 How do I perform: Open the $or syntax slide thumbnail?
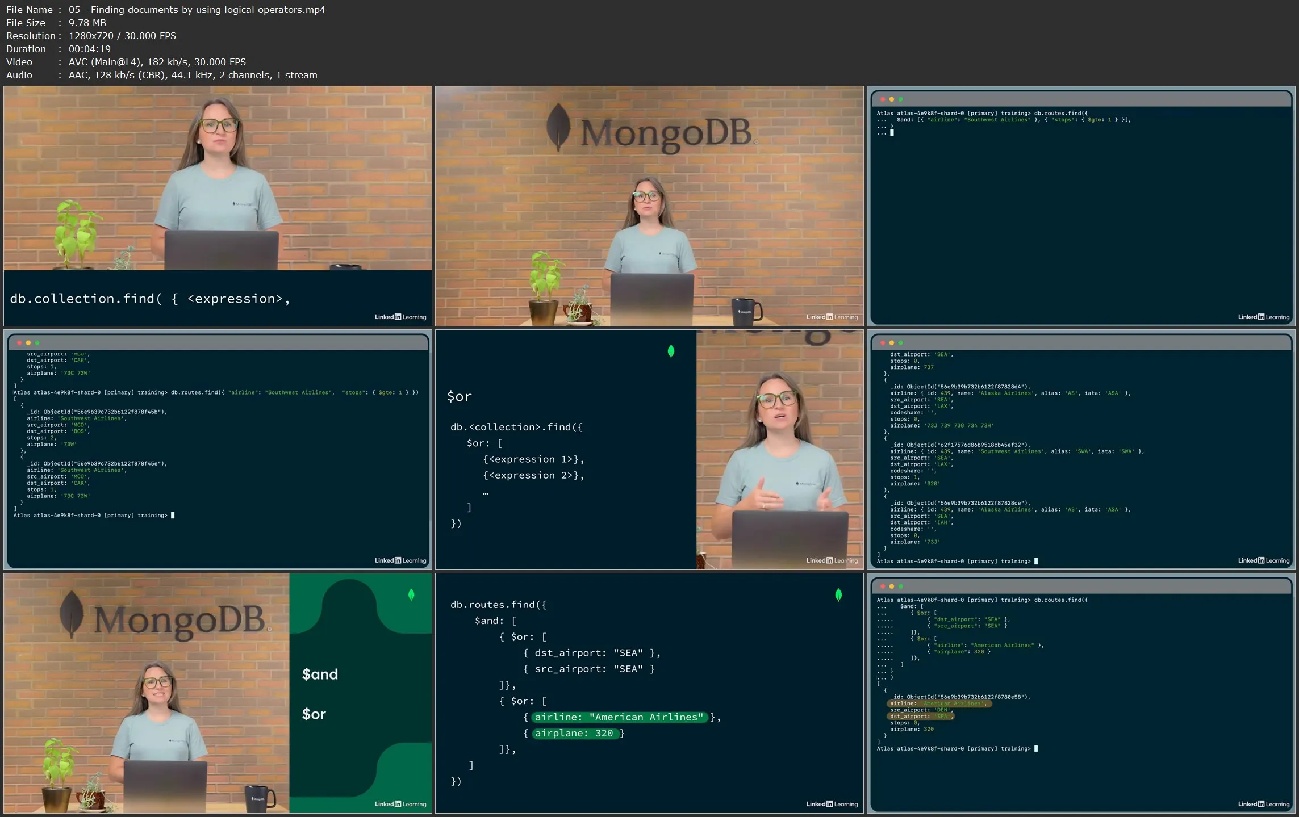(x=649, y=450)
